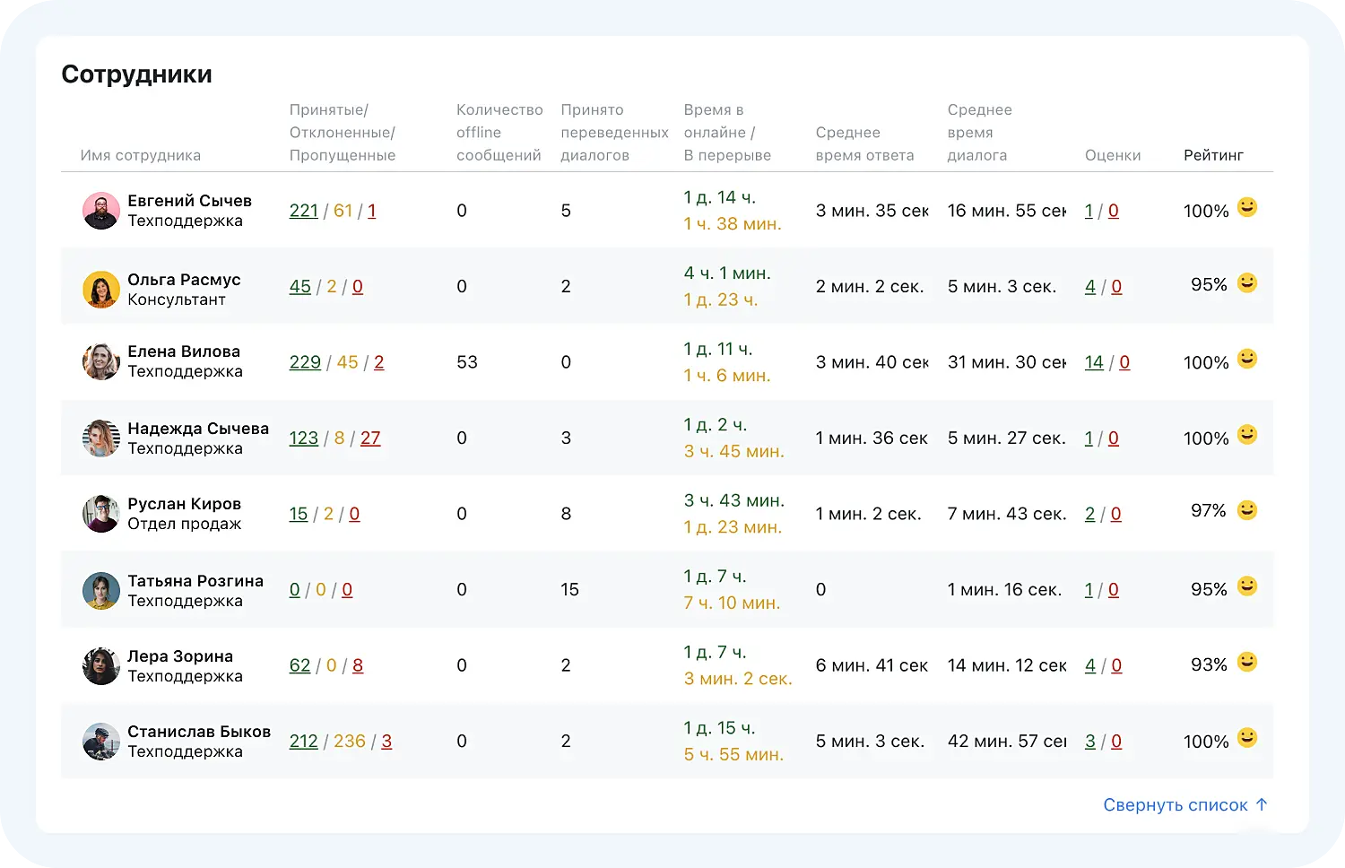This screenshot has height=868, width=1345.
Task: Click the Среднее время ответа column header
Action: (x=864, y=143)
